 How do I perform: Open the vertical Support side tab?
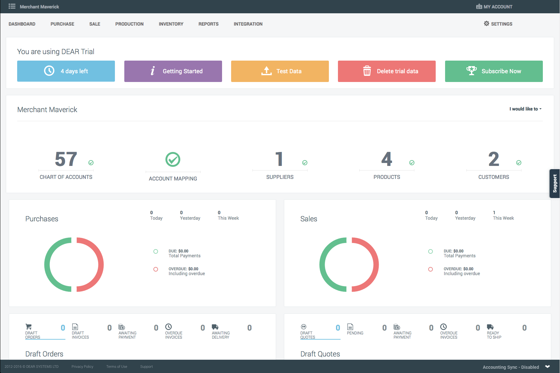(x=555, y=183)
